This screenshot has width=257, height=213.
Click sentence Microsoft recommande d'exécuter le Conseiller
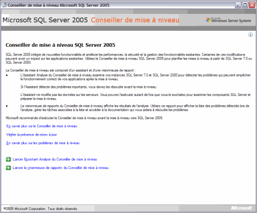click(x=84, y=118)
